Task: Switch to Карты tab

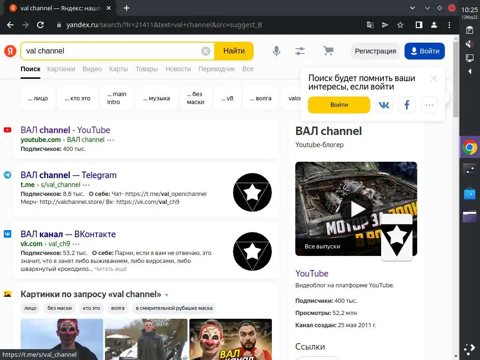Action: pos(119,69)
